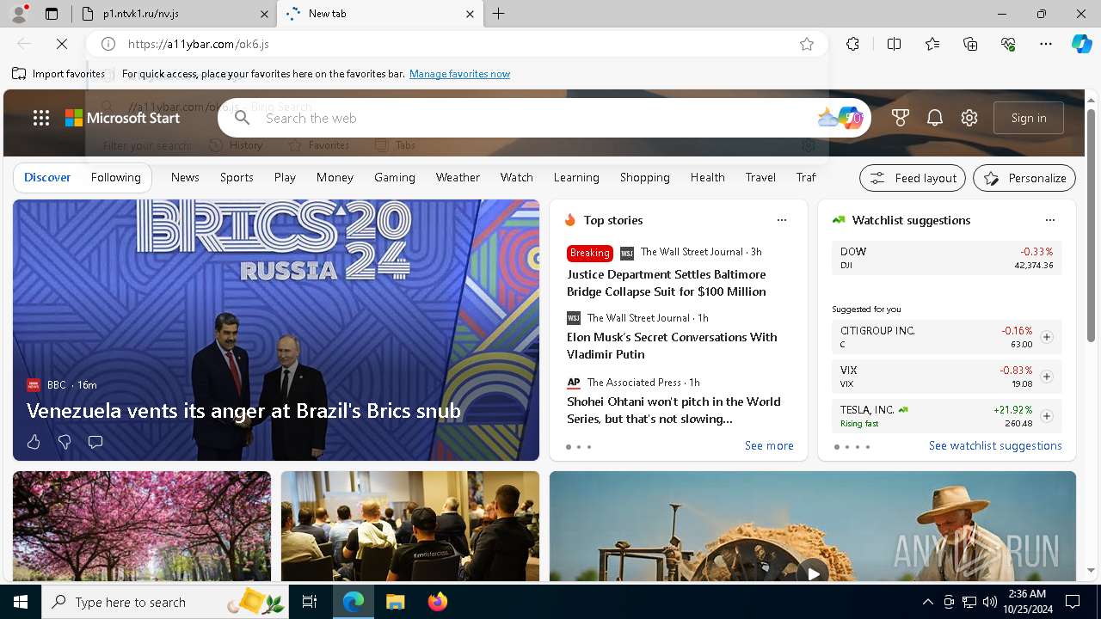Open comments on Brics story
Viewport: 1101px width, 619px height.
tap(95, 442)
